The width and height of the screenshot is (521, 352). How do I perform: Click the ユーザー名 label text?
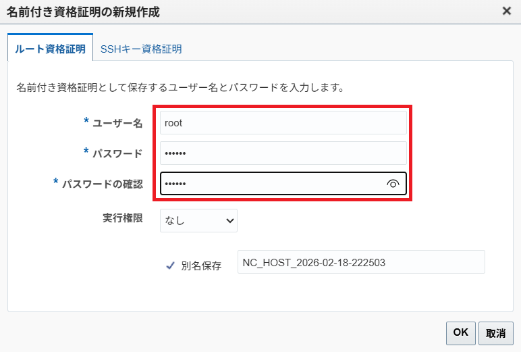pos(117,123)
